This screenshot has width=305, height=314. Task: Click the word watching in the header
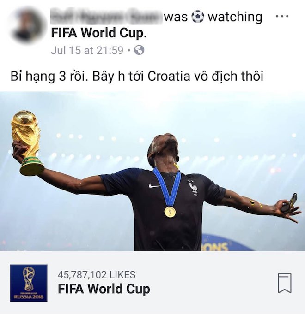235,17
